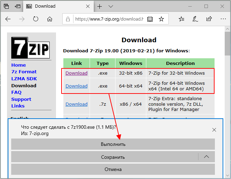Click the Download page heading
The width and height of the screenshot is (231, 179).
coord(139,40)
